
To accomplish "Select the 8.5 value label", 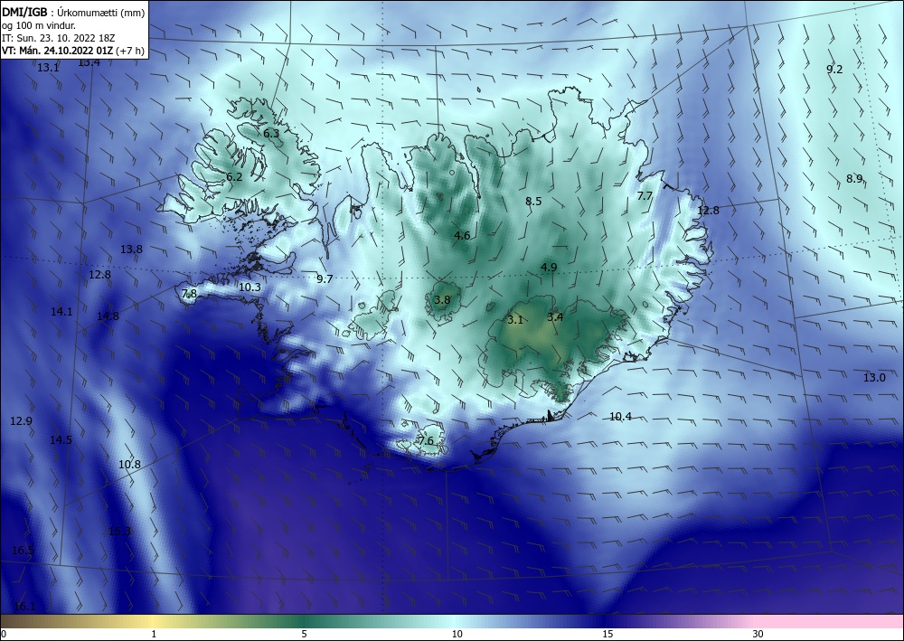I will click(x=533, y=202).
